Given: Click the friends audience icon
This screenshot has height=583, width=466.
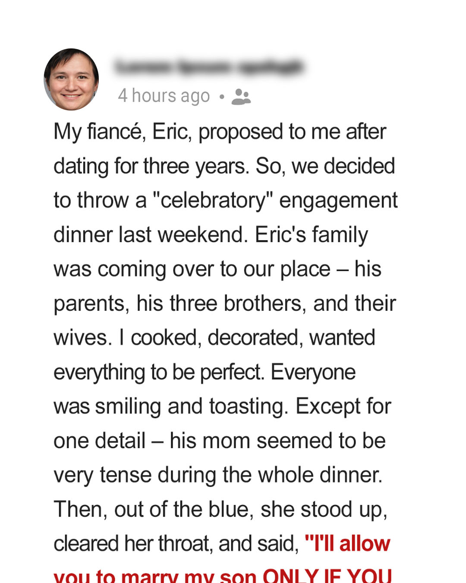Looking at the screenshot, I should point(241,97).
